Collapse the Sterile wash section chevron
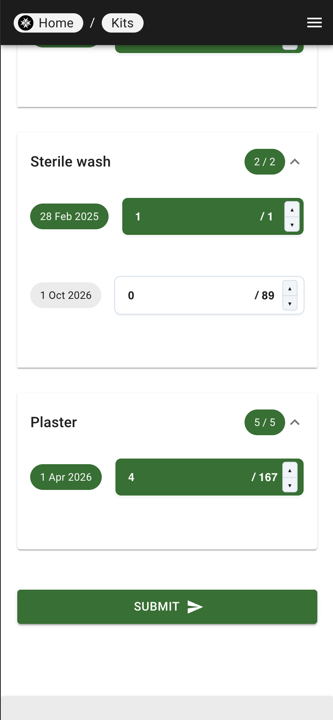Screen dimensions: 333x720 click(x=295, y=162)
